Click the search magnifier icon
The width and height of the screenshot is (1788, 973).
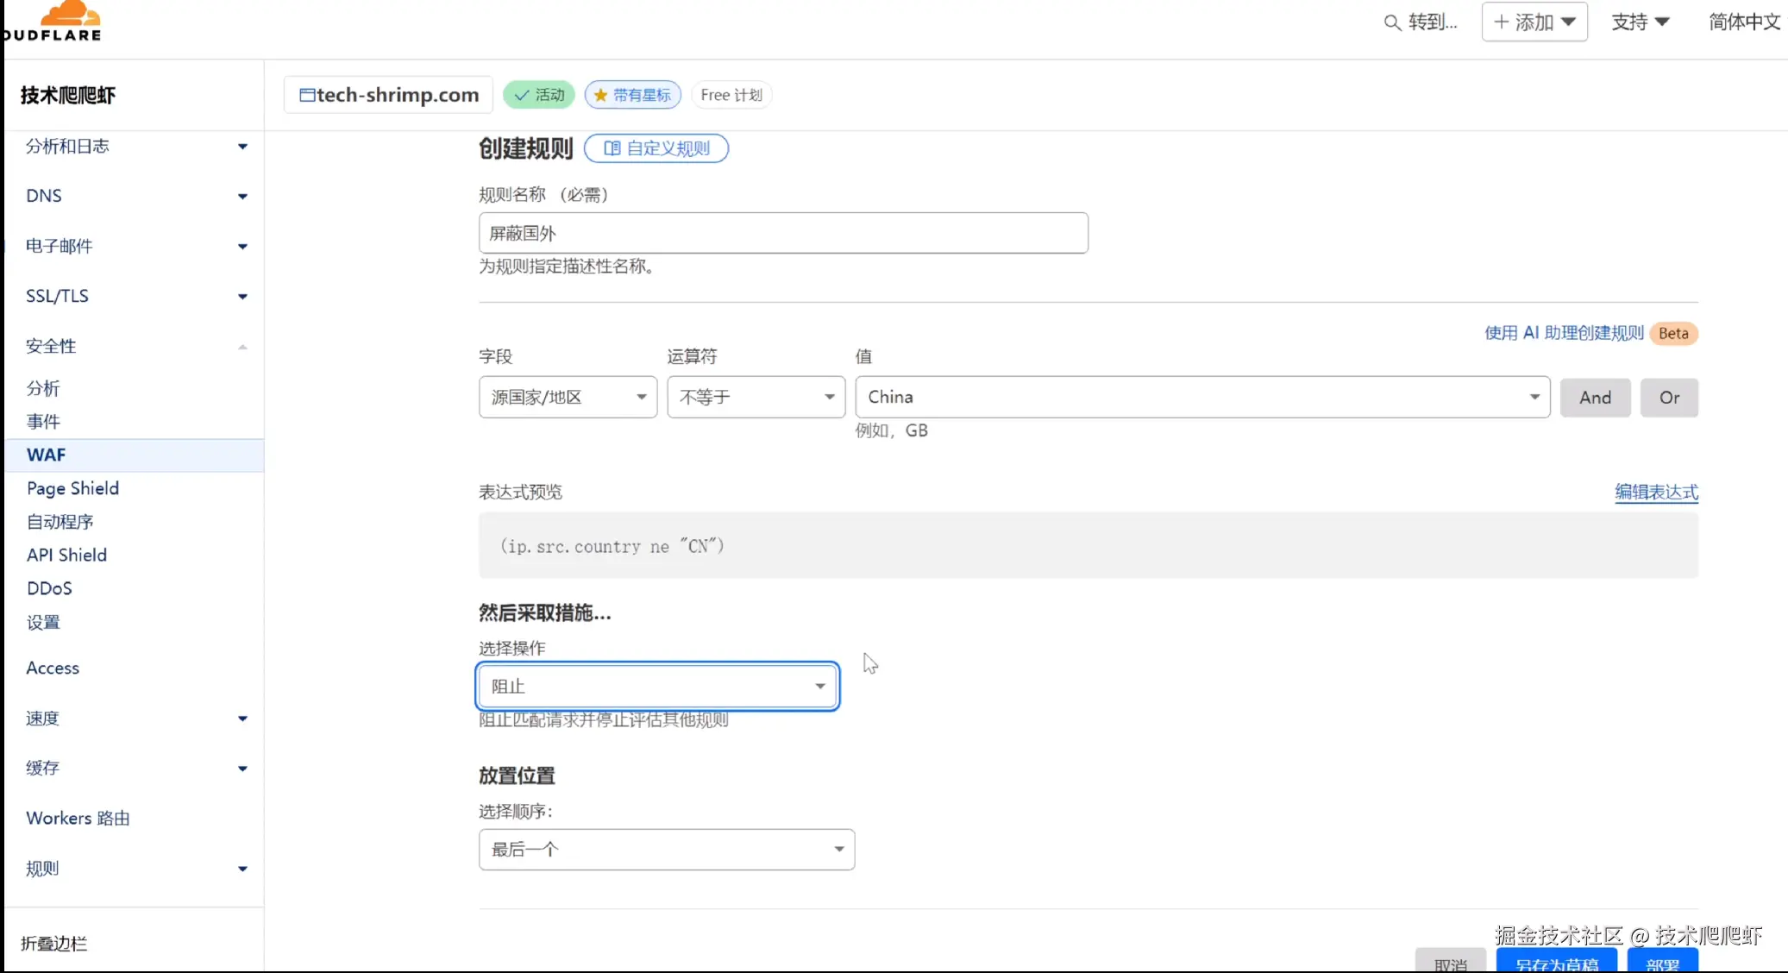1391,22
